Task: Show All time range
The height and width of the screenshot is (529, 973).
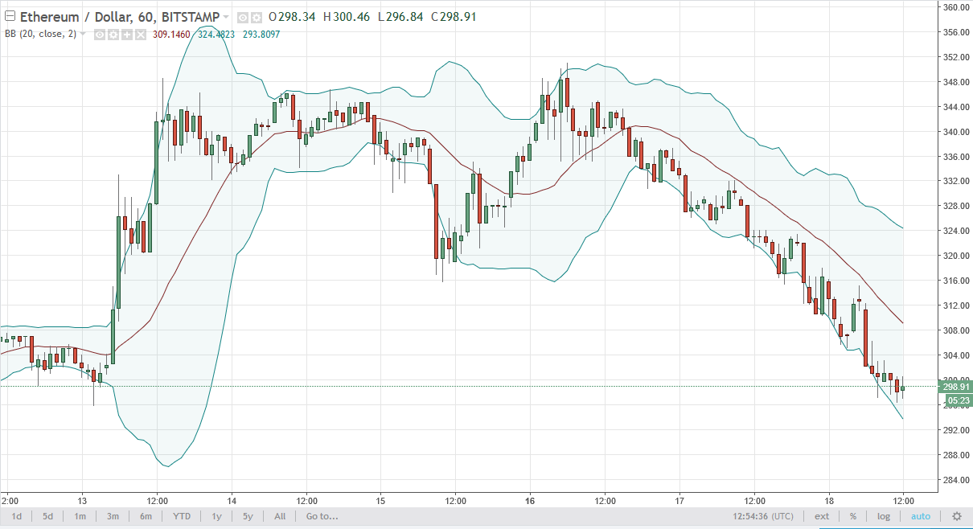Action: point(279,516)
